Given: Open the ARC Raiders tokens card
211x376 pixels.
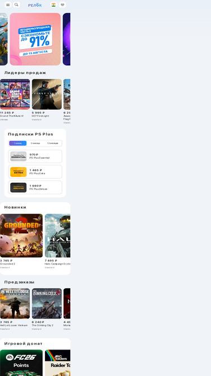Looking at the screenshot, I should coord(57,363).
